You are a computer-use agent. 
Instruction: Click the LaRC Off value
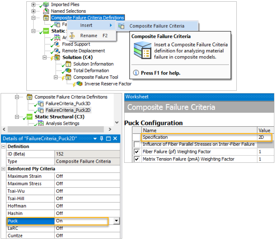click(x=87, y=228)
